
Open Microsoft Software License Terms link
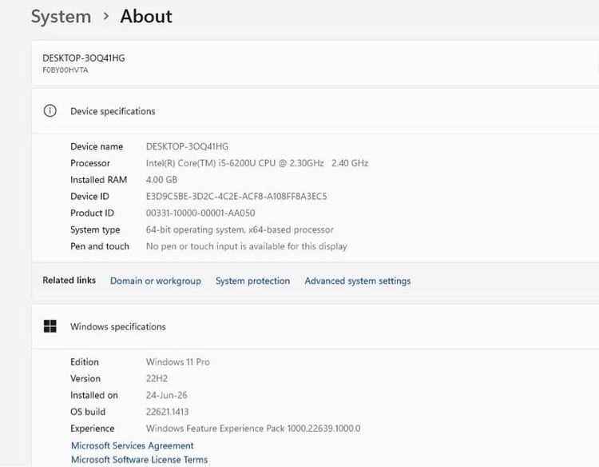click(x=140, y=459)
